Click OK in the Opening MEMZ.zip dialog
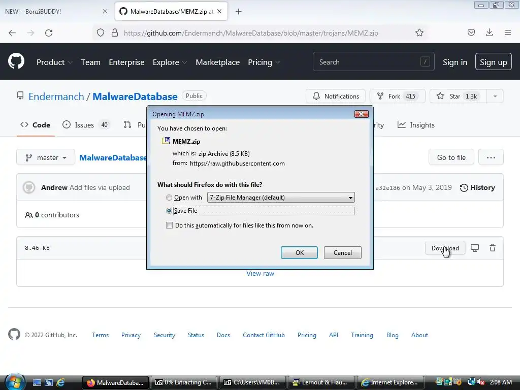Image resolution: width=520 pixels, height=390 pixels. [x=299, y=253]
